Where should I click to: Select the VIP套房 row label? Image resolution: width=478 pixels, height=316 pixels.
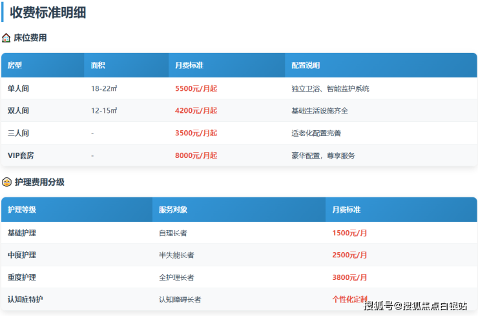click(21, 155)
